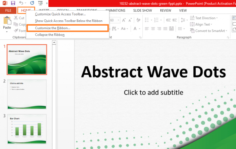Screen dimensions: 236x149
Task: Open the FILE tab
Action: click(8, 11)
